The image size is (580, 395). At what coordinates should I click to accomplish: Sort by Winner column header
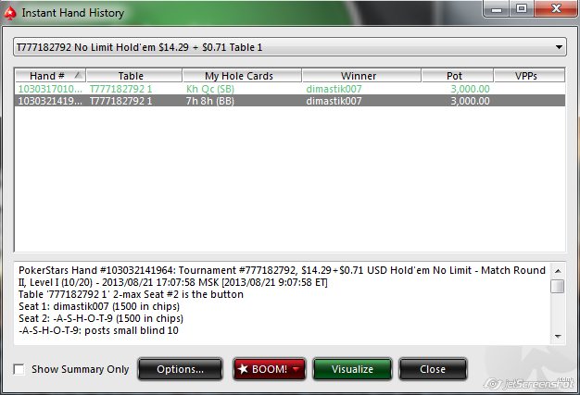361,76
